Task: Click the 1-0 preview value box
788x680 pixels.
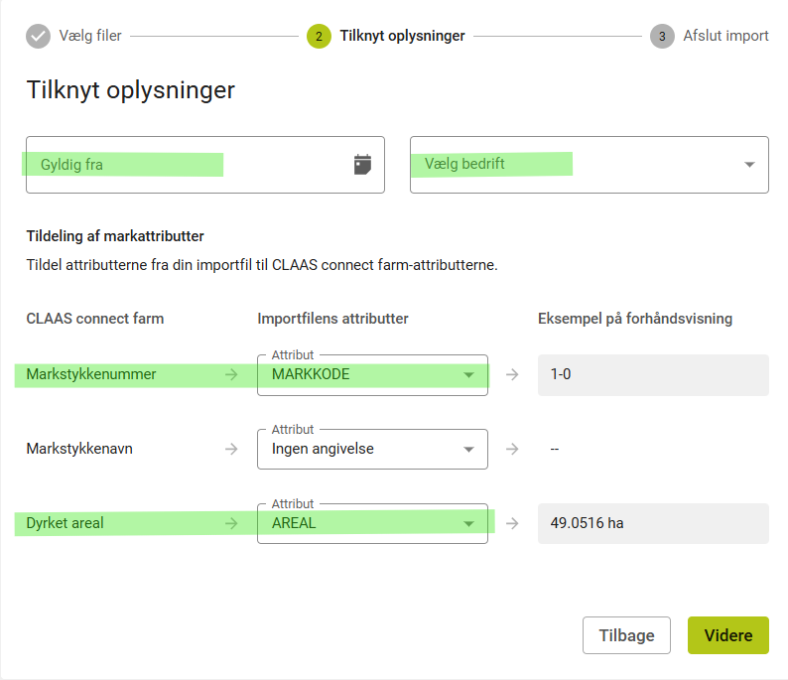Action: [x=653, y=375]
